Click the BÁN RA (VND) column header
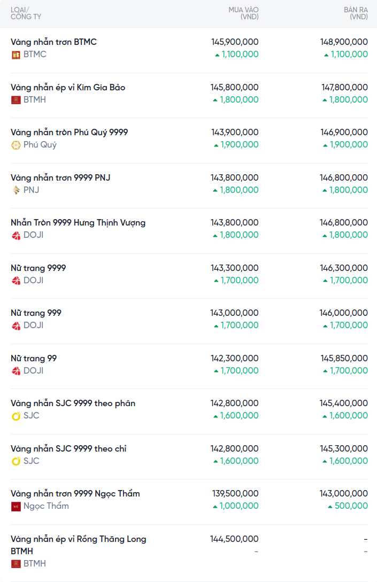The height and width of the screenshot is (582, 377). point(356,13)
